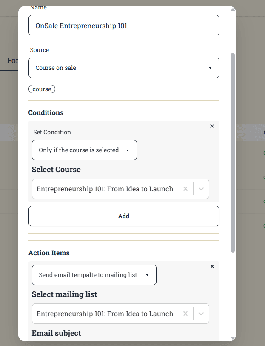Open the Send email template action dropdown

click(94, 275)
